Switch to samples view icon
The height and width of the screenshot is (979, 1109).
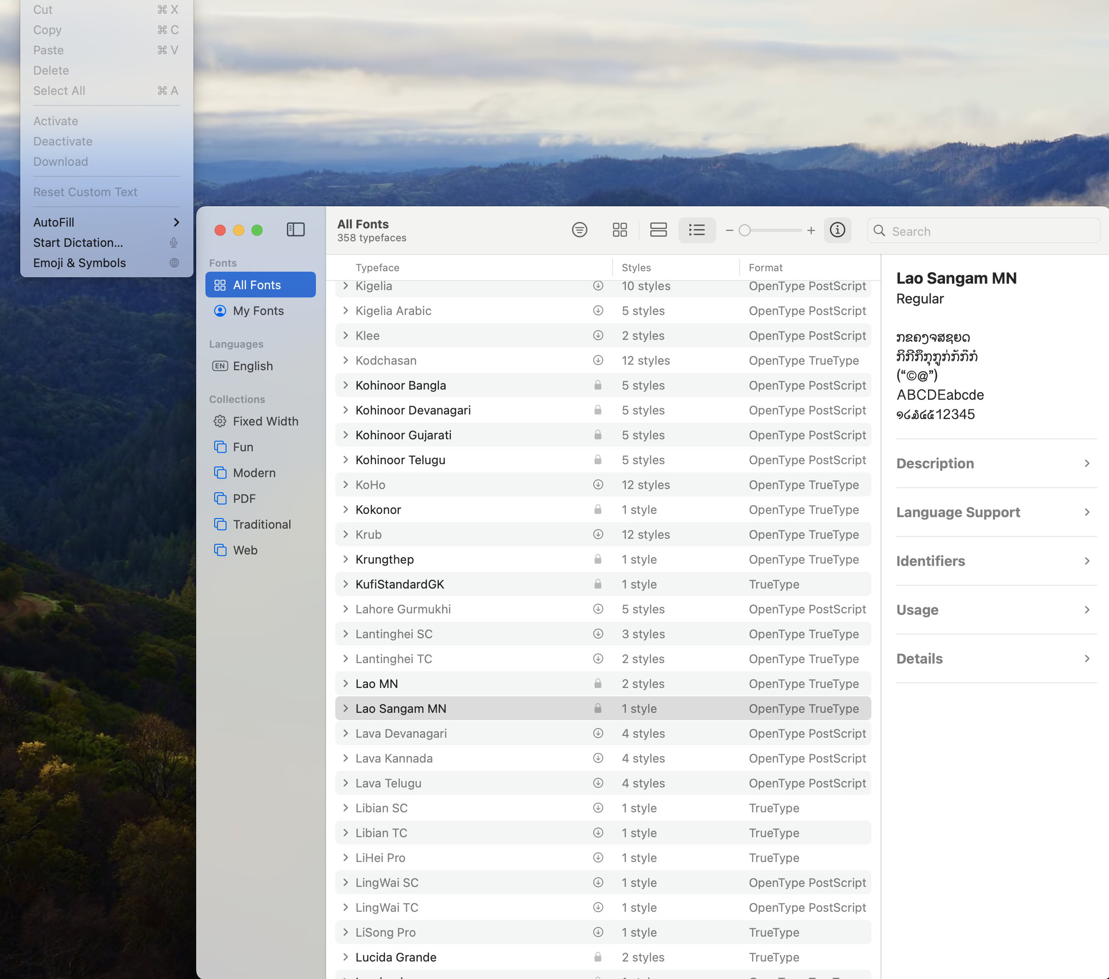click(x=658, y=230)
